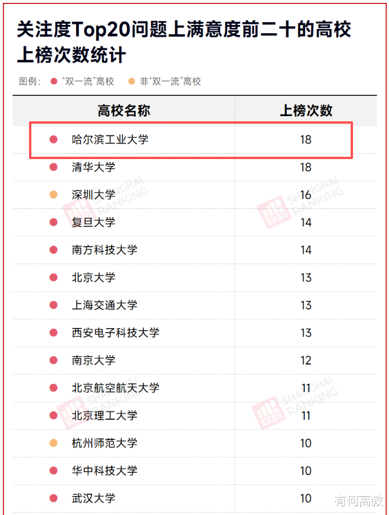Click the red dot beside 南京大学

[x=53, y=360]
